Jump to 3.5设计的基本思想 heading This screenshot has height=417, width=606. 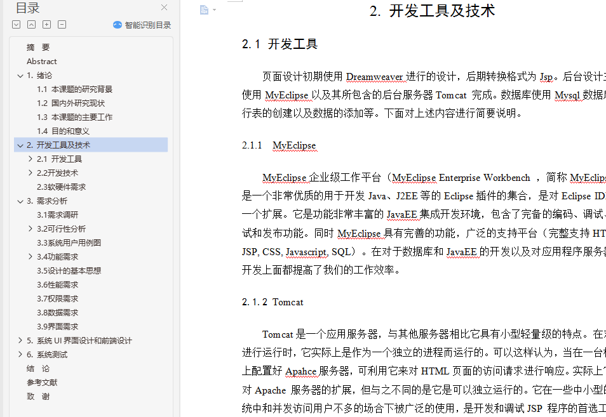tap(69, 270)
